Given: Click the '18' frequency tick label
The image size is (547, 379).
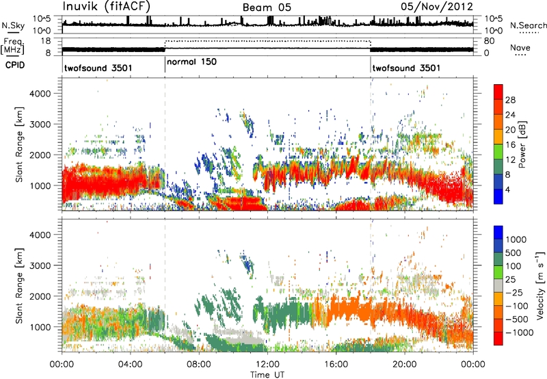Looking at the screenshot, I should 45,41.
